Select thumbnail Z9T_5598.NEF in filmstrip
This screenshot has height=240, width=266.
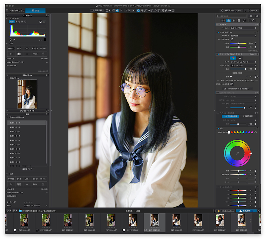176,222
